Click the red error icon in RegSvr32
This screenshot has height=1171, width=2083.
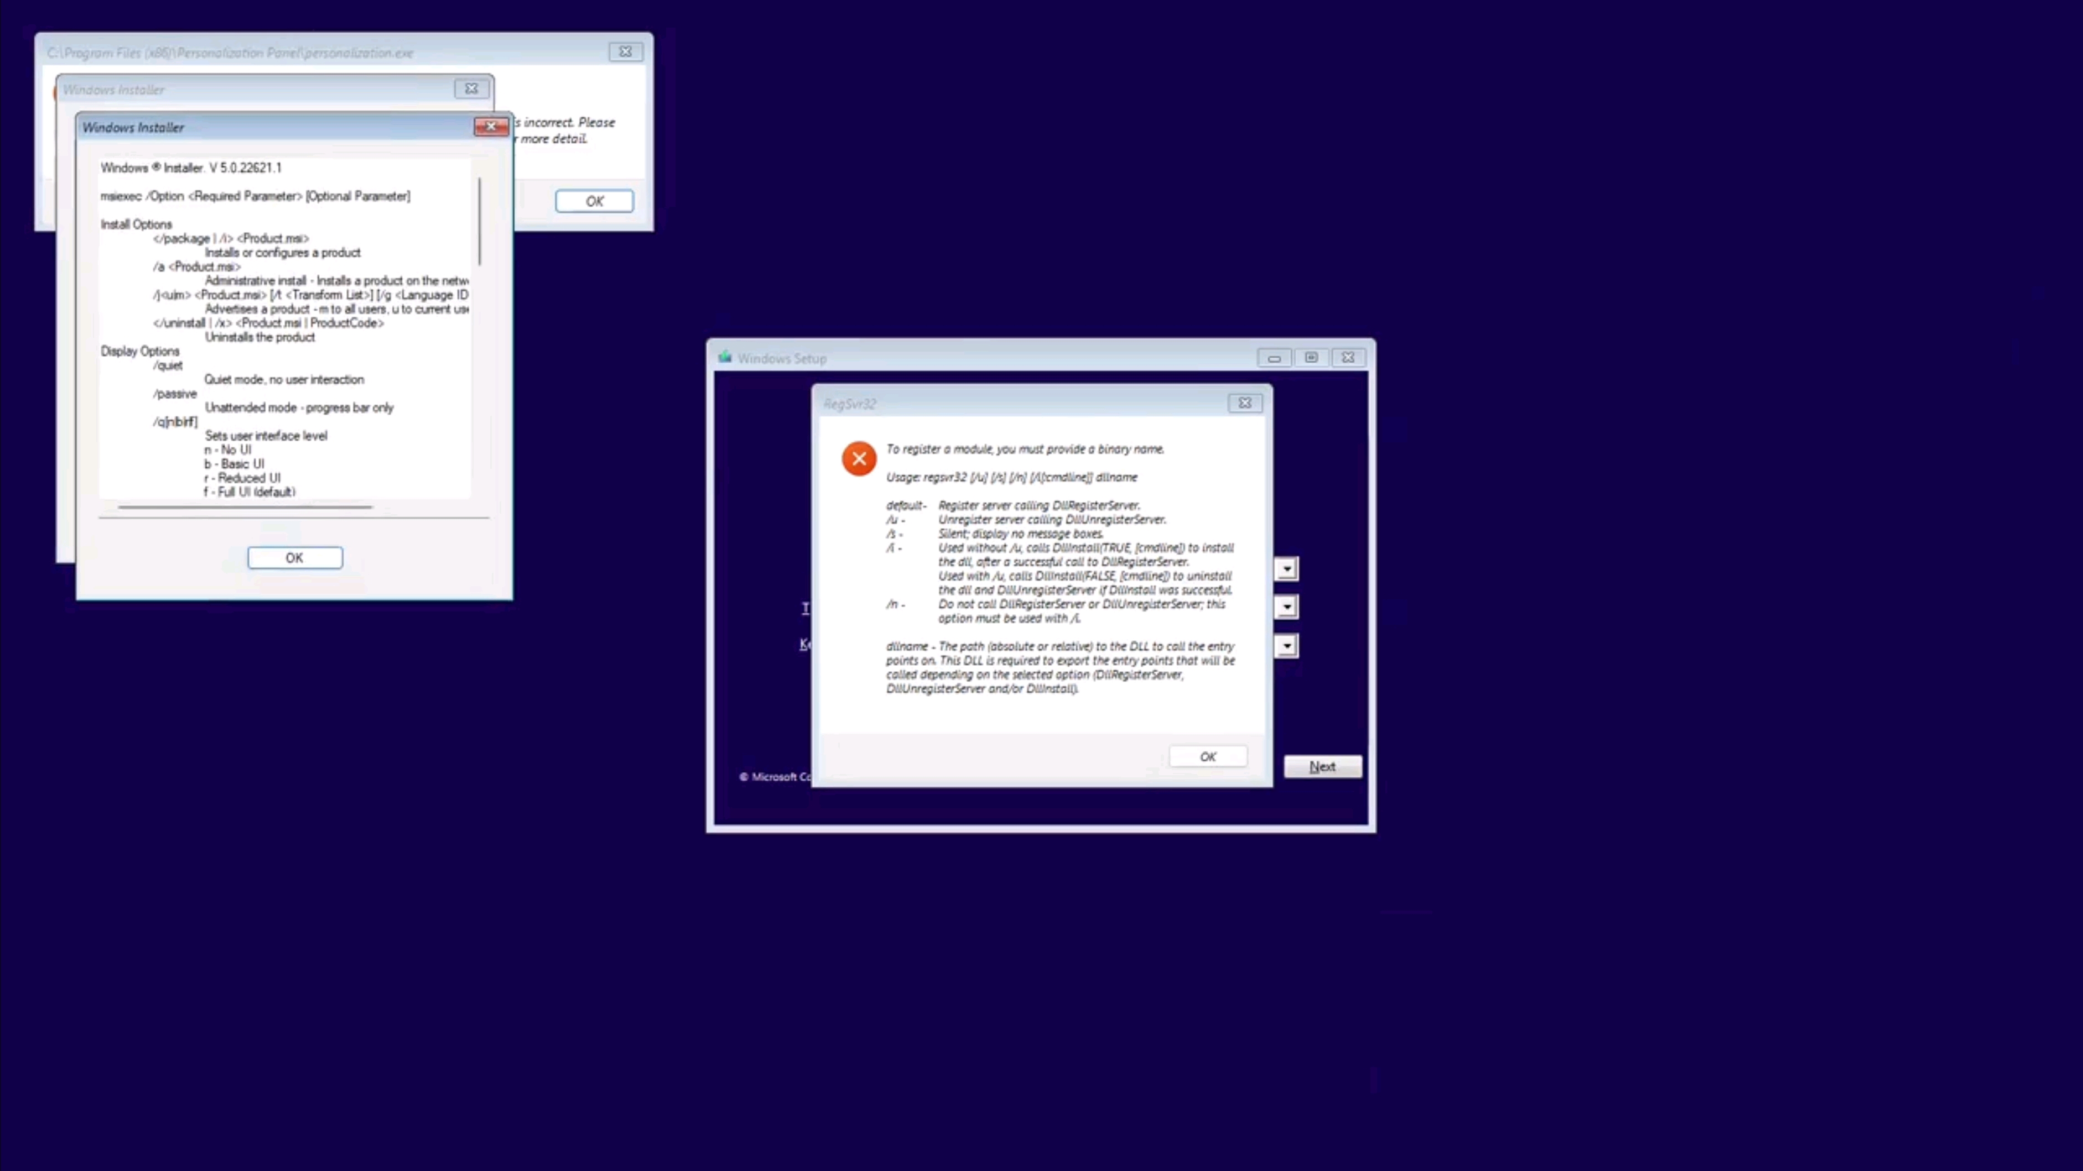(x=859, y=459)
